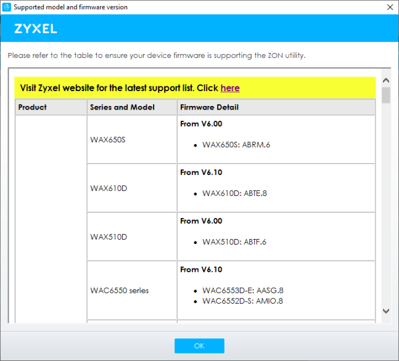Image resolution: width=399 pixels, height=361 pixels.
Task: Click the WAX650S model cell
Action: click(108, 140)
